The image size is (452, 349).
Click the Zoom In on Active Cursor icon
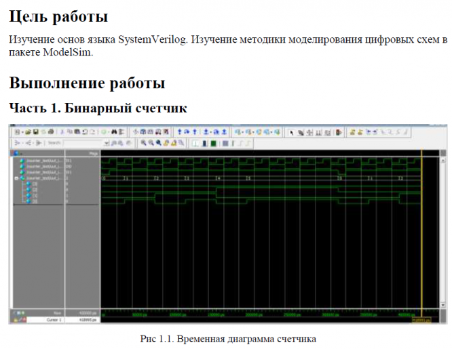tap(166, 143)
